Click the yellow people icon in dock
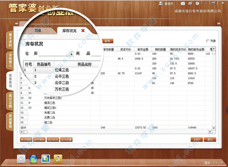The image size is (228, 167). tap(58, 159)
